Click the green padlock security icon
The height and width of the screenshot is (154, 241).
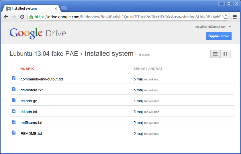[31, 17]
